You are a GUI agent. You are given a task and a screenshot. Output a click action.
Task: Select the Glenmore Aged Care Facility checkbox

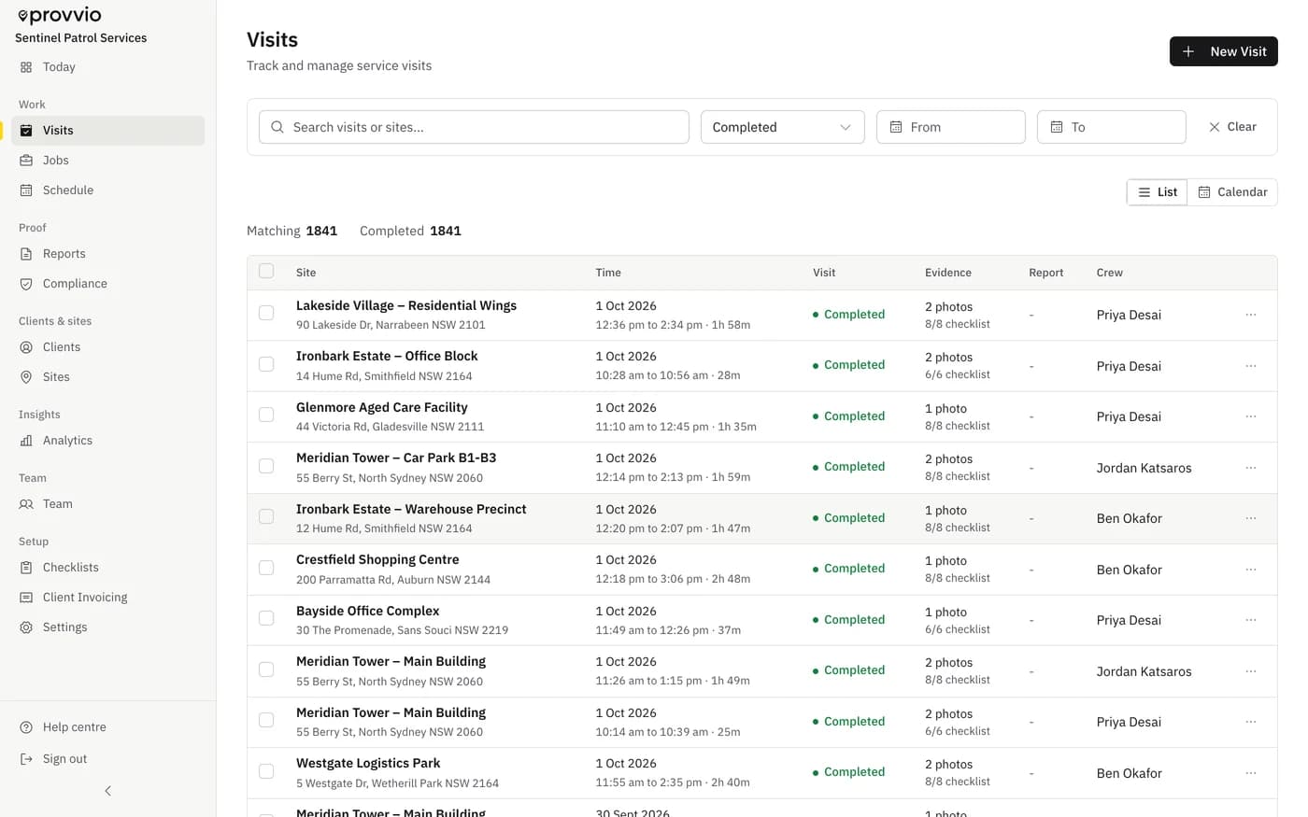[x=266, y=415]
